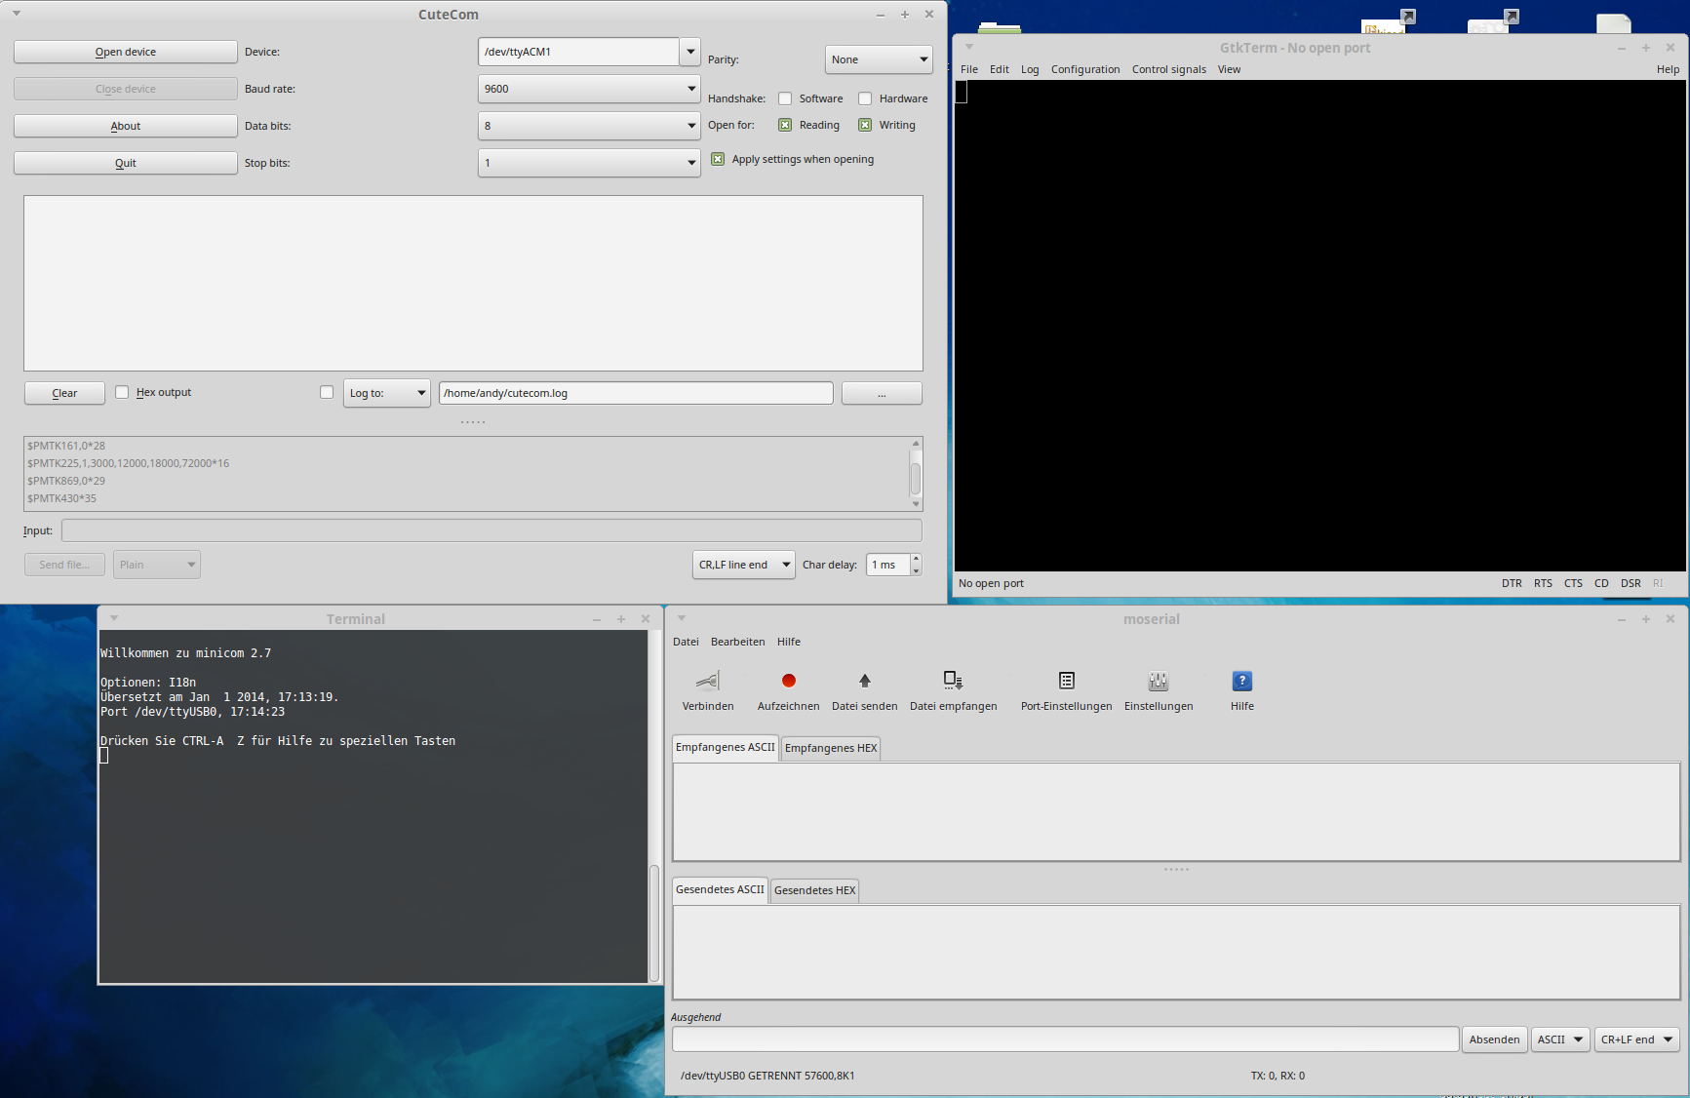Expand the CR,LF line end dropdown
Image resolution: width=1690 pixels, height=1098 pixels.
pos(743,565)
